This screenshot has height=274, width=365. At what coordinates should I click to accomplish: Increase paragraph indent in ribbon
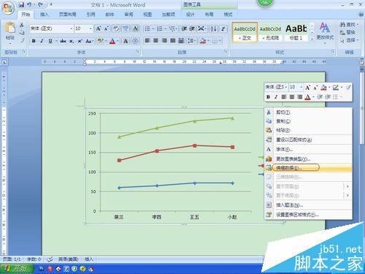pyautogui.click(x=192, y=28)
